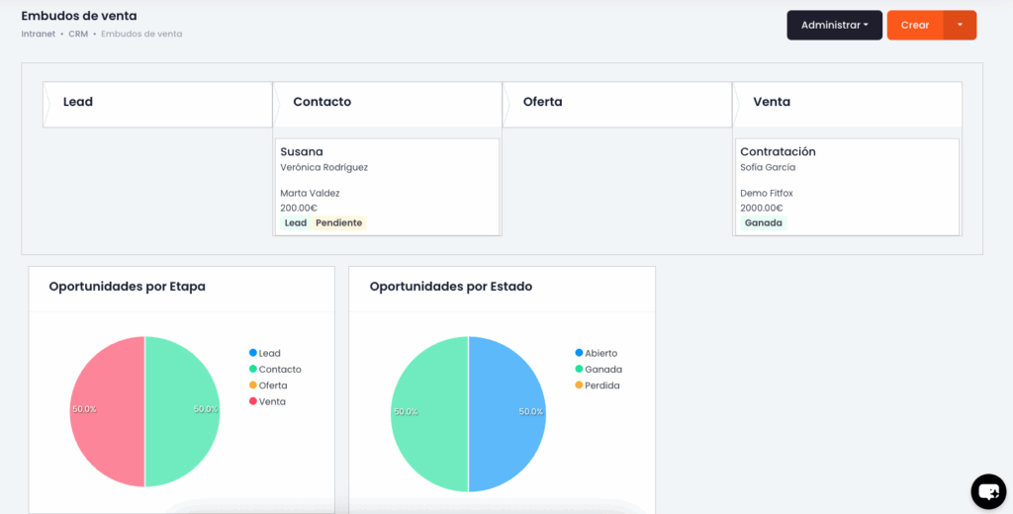Screen dimensions: 1013x514
Task: Open the Administrar dropdown button
Action: click(834, 25)
